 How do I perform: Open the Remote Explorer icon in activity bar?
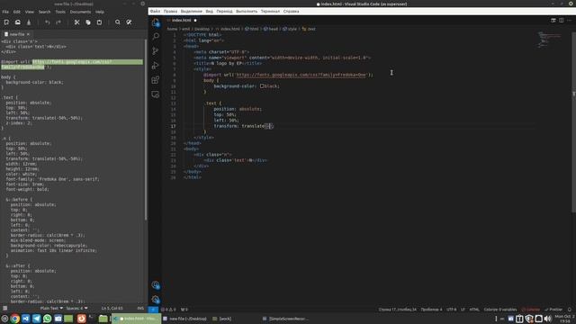(x=156, y=94)
